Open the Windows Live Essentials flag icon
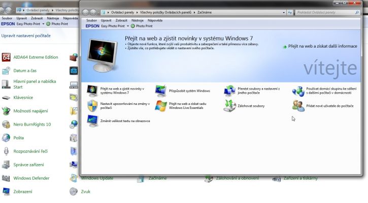This screenshot has width=368, height=203. [x=161, y=106]
